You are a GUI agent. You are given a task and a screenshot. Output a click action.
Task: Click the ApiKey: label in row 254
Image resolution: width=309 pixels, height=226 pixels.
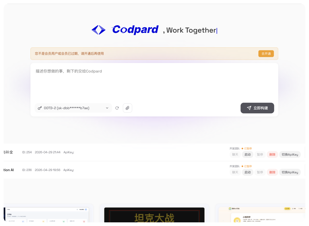pyautogui.click(x=69, y=152)
